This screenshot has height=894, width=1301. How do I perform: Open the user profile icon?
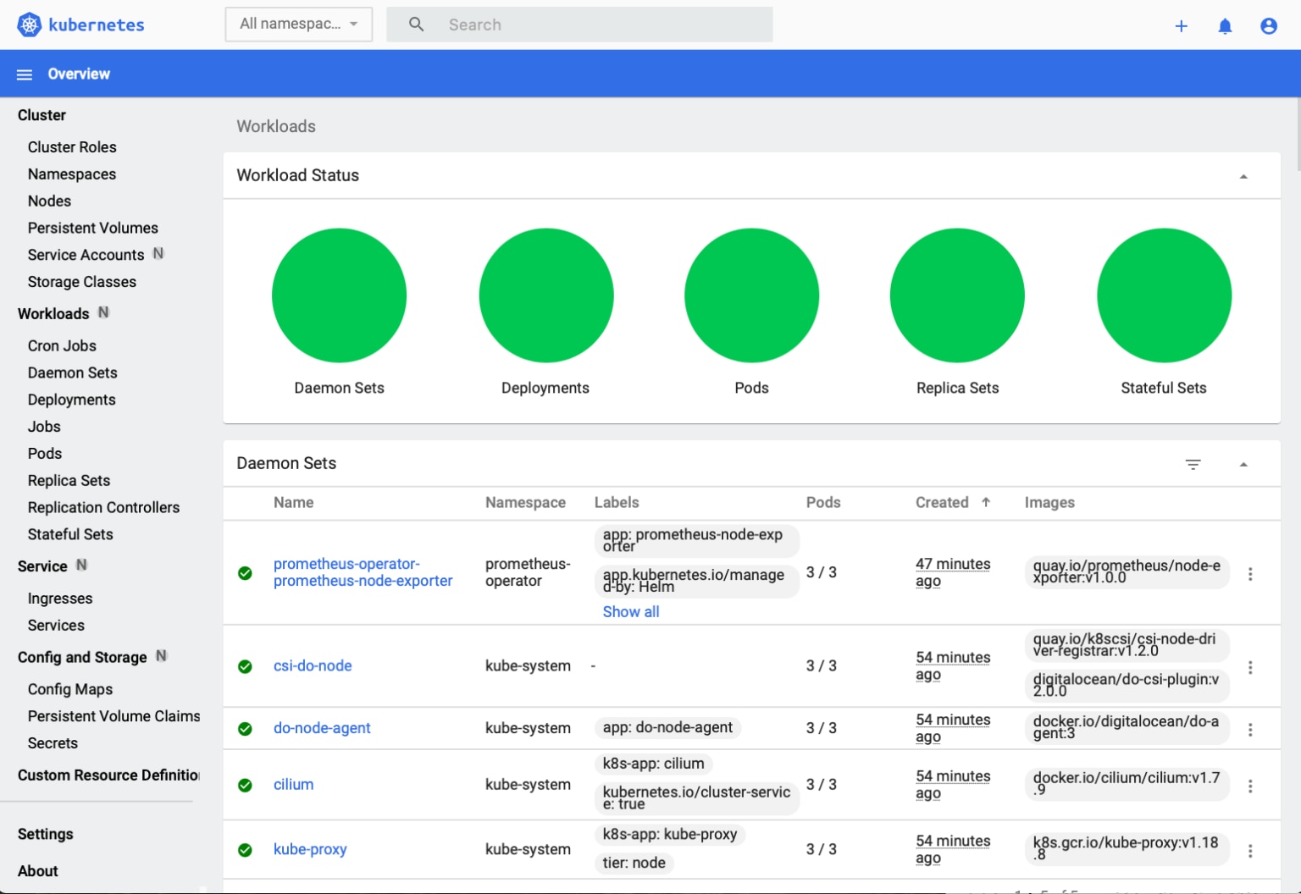pyautogui.click(x=1268, y=25)
